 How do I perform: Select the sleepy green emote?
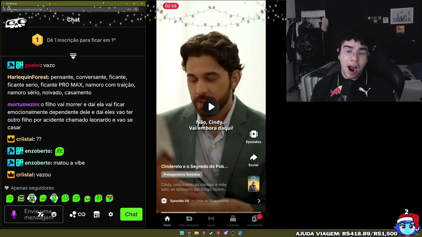10,198
